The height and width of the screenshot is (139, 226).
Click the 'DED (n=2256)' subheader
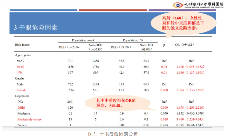tap(70, 47)
